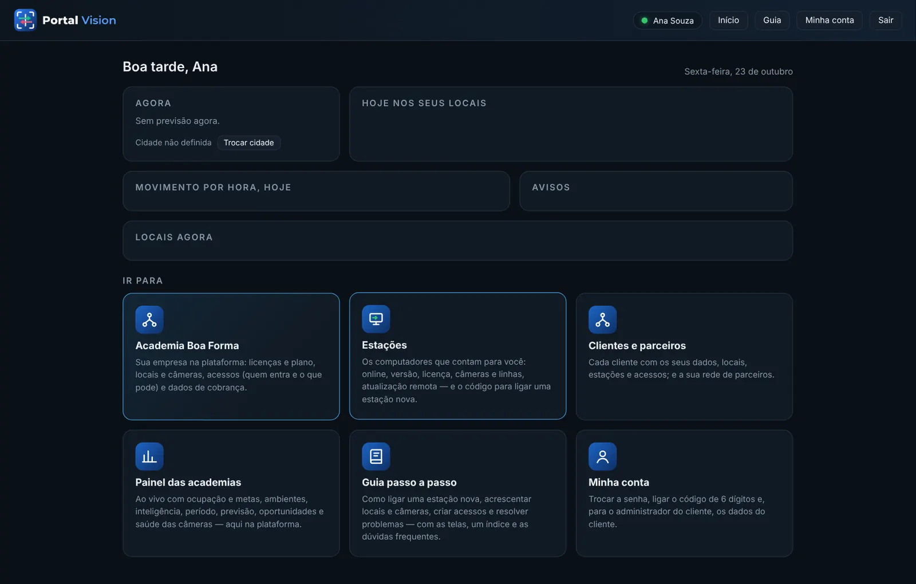Click the Avisos panel heading
The height and width of the screenshot is (584, 916).
(x=551, y=187)
